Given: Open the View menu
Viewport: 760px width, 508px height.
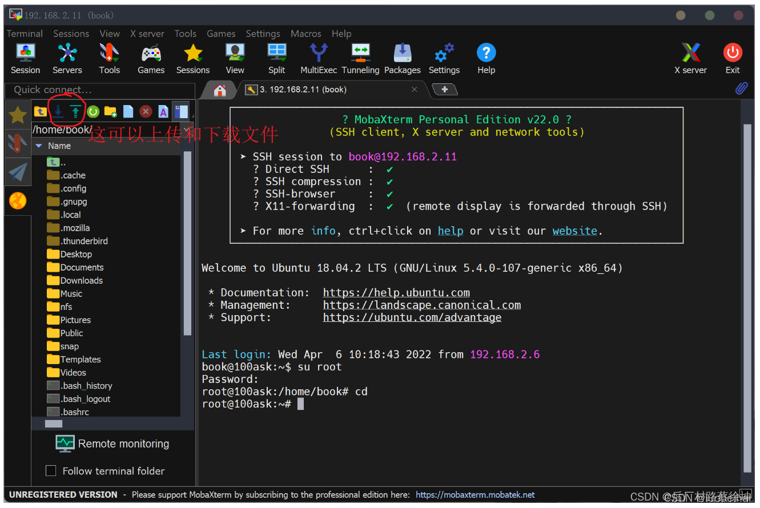Looking at the screenshot, I should click(110, 34).
